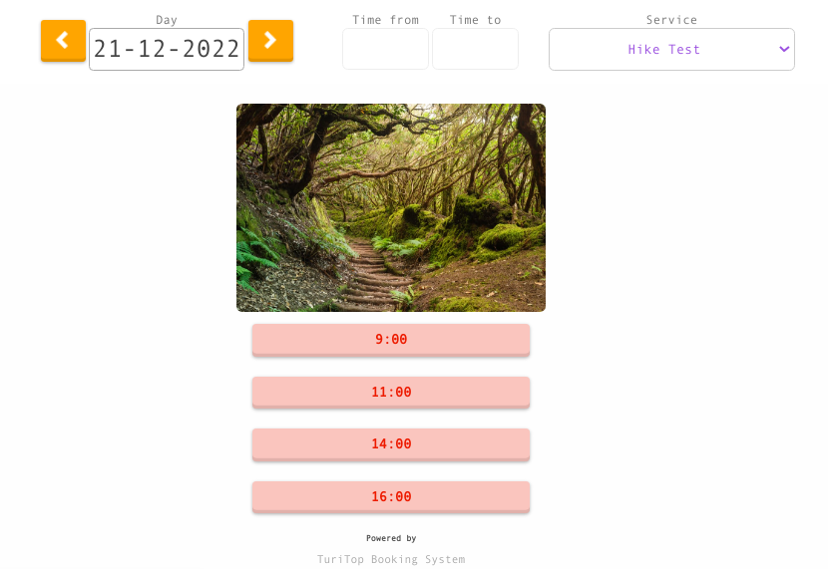Click the Powered by text

point(391,538)
